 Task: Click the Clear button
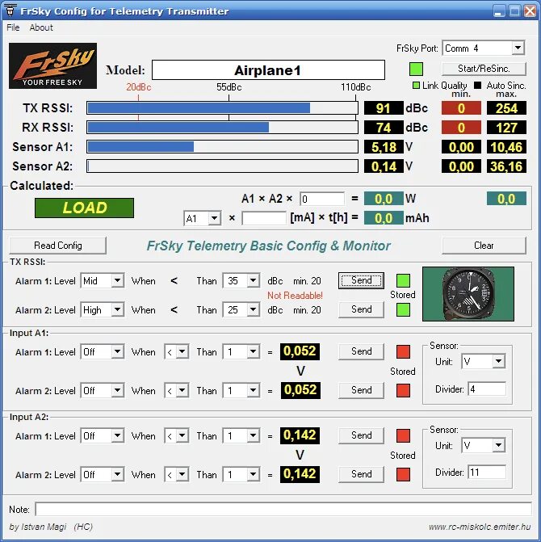(484, 246)
